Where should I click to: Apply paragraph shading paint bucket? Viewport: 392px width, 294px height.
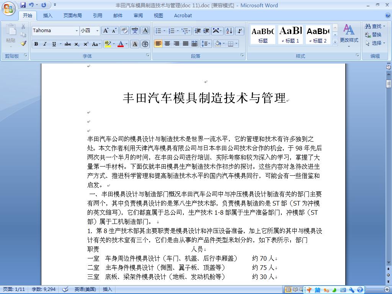[x=218, y=44]
